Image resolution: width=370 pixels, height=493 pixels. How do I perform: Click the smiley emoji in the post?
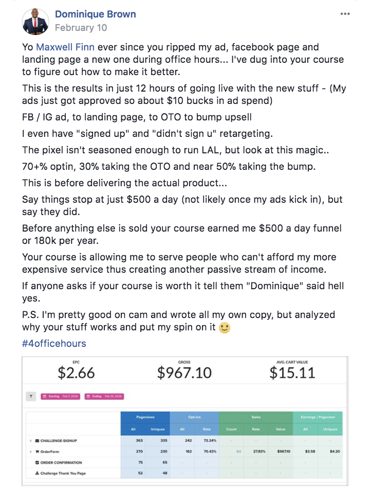click(x=224, y=328)
